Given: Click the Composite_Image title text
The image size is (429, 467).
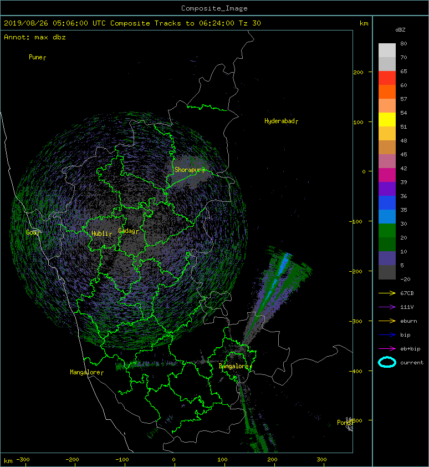Looking at the screenshot, I should pos(214,8).
